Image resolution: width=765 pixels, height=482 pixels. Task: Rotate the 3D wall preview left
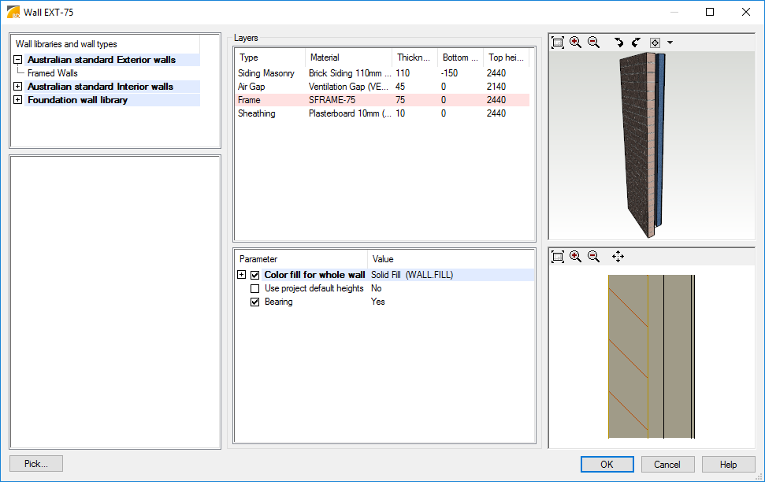618,43
